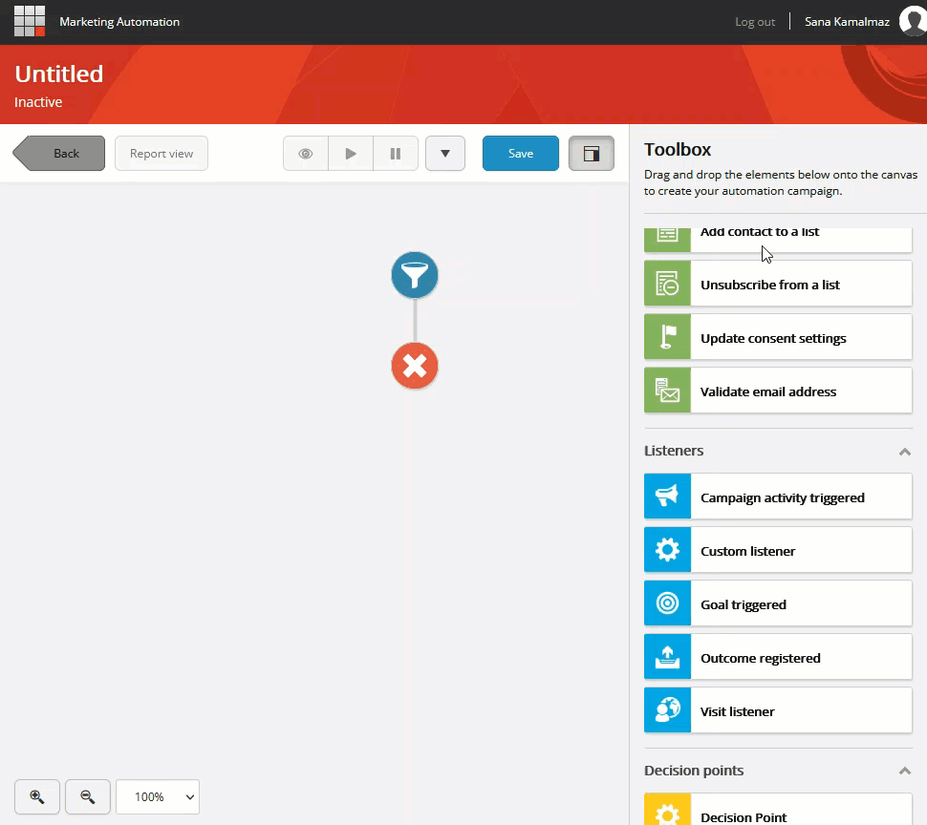927x825 pixels.
Task: Click the Unsubscribe from a list icon
Action: click(x=667, y=284)
